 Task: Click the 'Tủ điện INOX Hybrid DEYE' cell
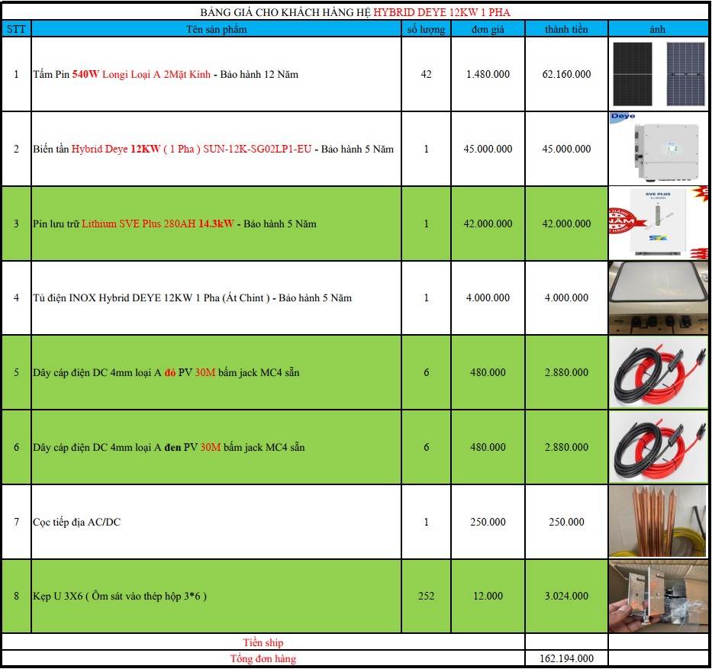(x=217, y=298)
